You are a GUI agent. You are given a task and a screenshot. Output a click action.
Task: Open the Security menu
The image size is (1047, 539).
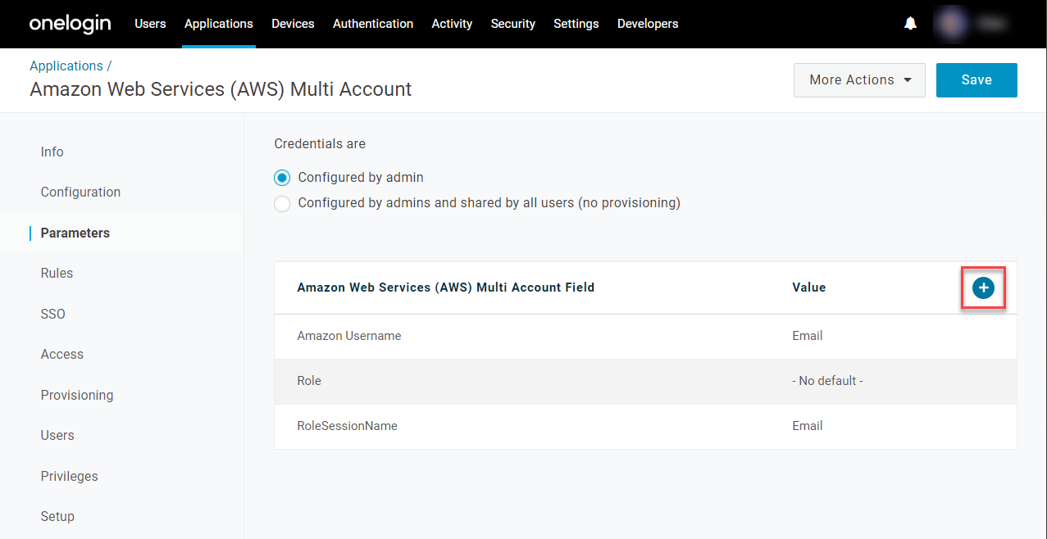[x=513, y=24]
